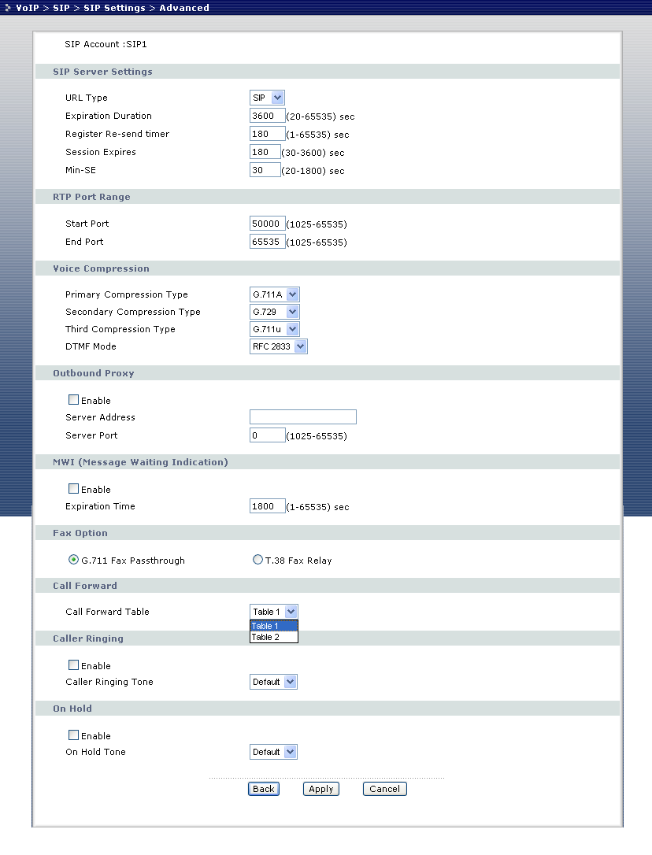
Task: Click the Apply button
Action: click(320, 789)
